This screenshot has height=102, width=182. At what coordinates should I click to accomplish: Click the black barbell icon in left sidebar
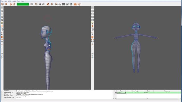coord(2,42)
